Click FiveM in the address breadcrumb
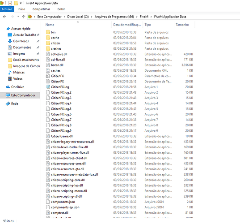 144,17
